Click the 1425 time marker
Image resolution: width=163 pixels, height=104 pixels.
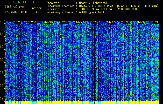(79, 22)
